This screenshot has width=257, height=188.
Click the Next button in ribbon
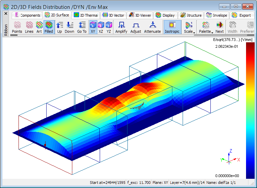click(220, 27)
